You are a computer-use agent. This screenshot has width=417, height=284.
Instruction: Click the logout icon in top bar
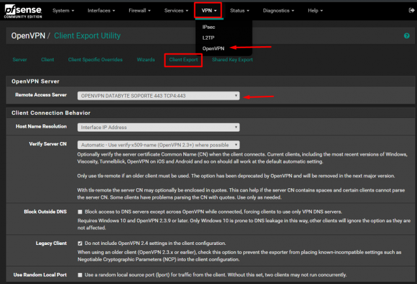pos(411,10)
